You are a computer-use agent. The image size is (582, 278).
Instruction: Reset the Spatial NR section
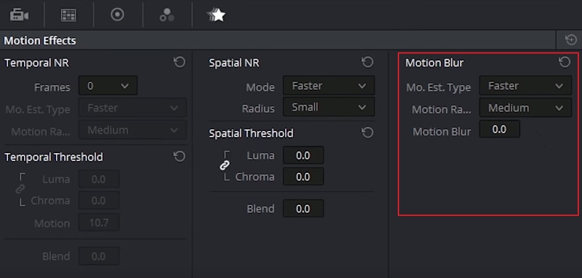click(x=368, y=62)
